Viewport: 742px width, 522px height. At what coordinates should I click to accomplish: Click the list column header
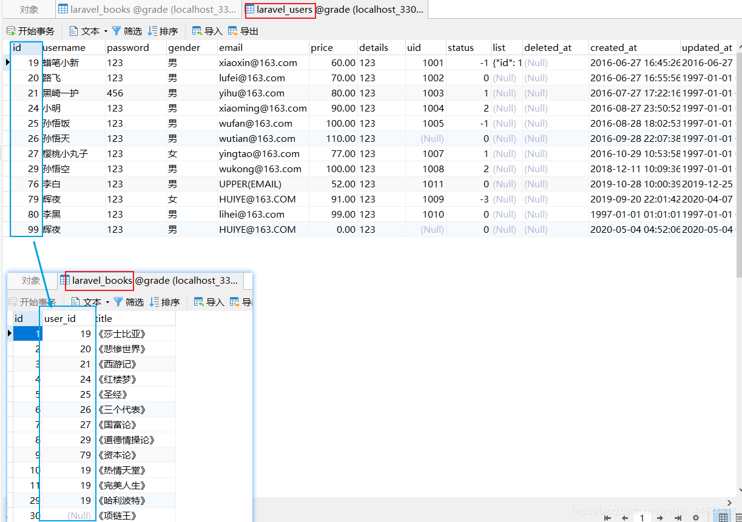tap(507, 47)
